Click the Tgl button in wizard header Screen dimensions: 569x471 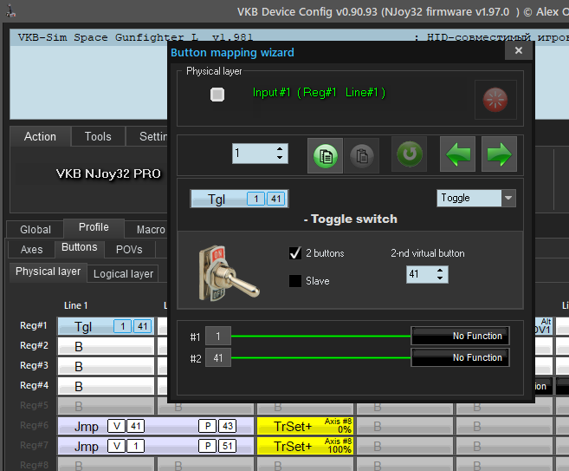click(240, 199)
